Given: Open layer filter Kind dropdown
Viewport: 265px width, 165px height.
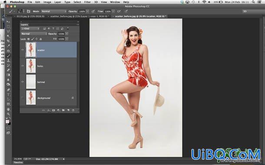Looking at the screenshot, I should pyautogui.click(x=30, y=29).
